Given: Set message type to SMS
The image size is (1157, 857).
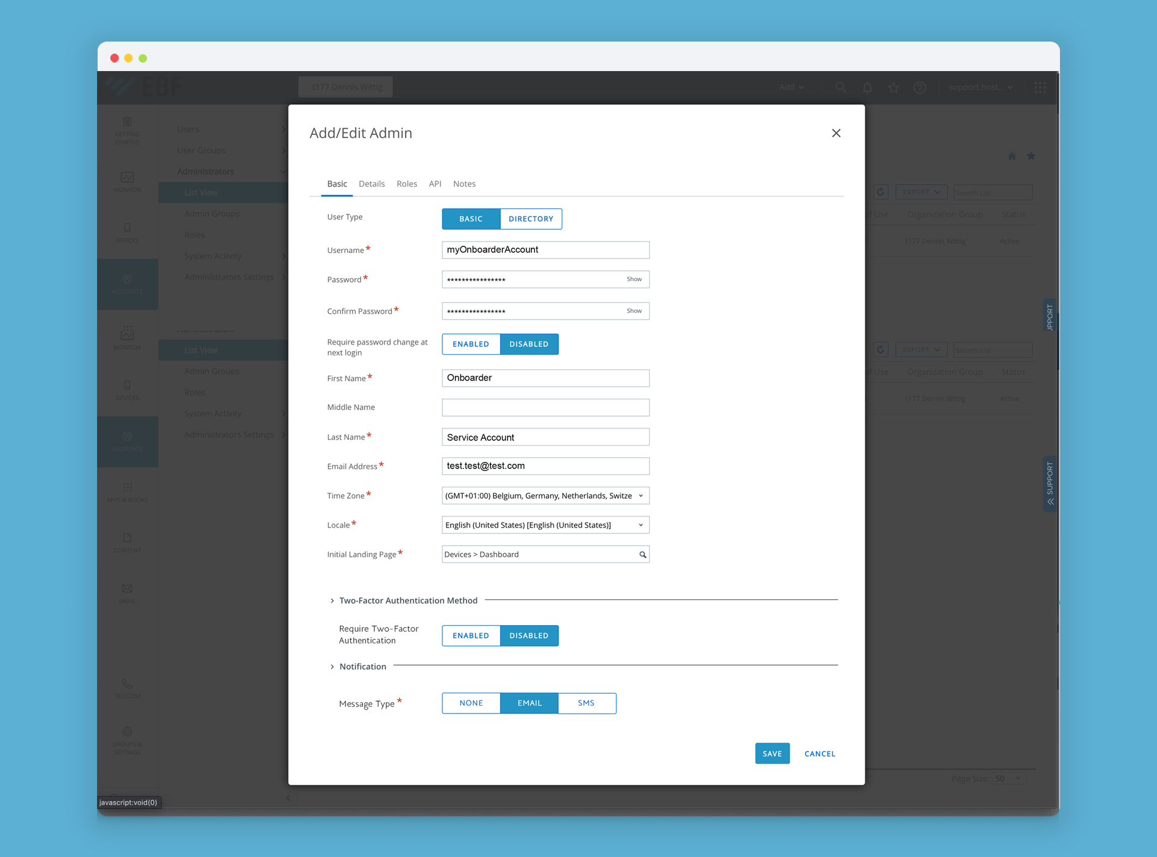Looking at the screenshot, I should point(587,703).
